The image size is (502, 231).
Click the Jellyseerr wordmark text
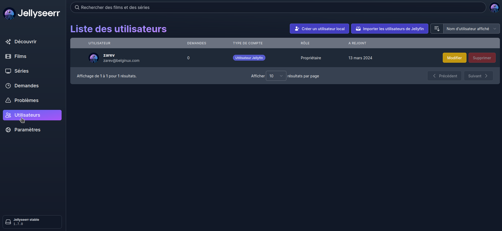39,13
